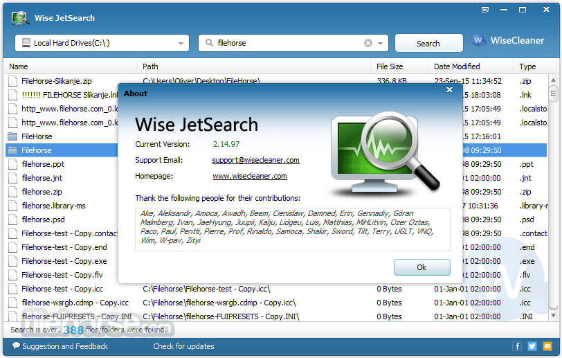Clear the search text with the X icon
Viewport: 562px width, 358px height.
[368, 43]
